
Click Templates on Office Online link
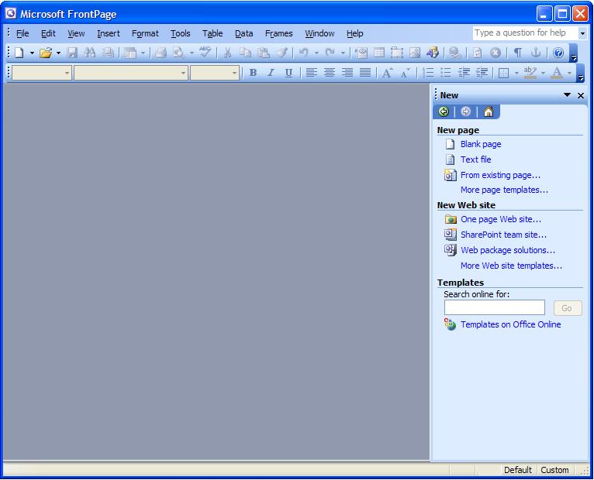511,324
